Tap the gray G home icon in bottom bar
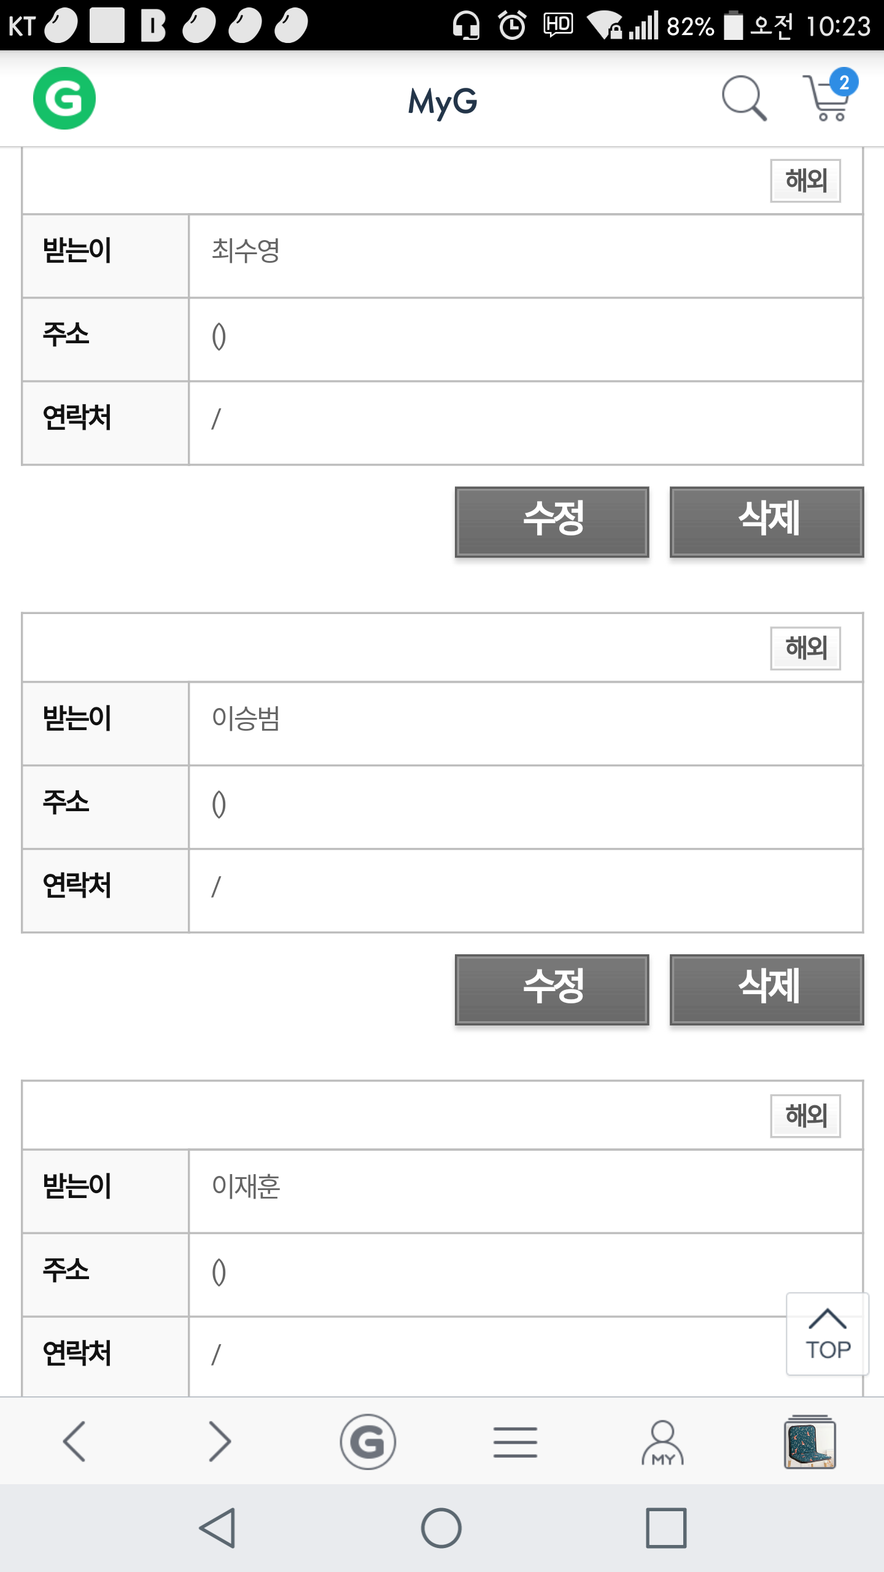This screenshot has width=884, height=1572. (x=368, y=1441)
